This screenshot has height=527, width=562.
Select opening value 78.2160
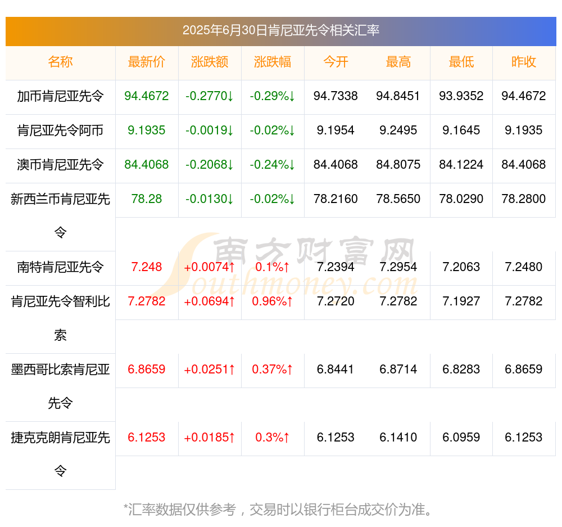coord(336,199)
